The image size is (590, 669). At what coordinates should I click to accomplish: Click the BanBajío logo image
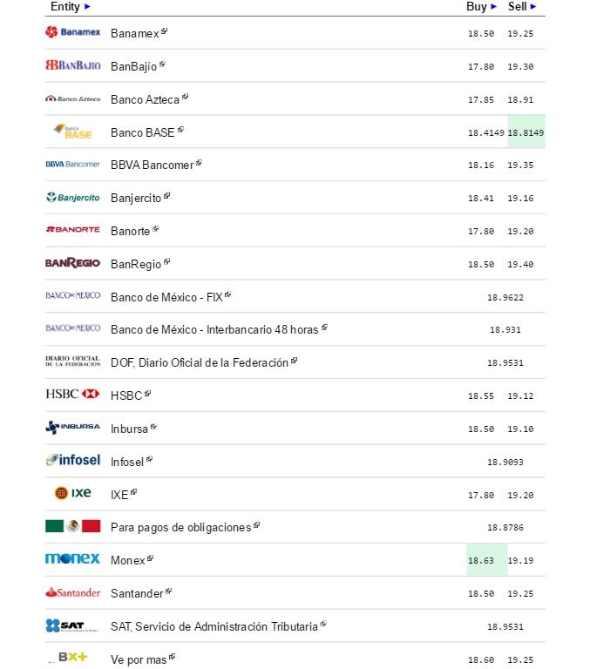point(72,65)
